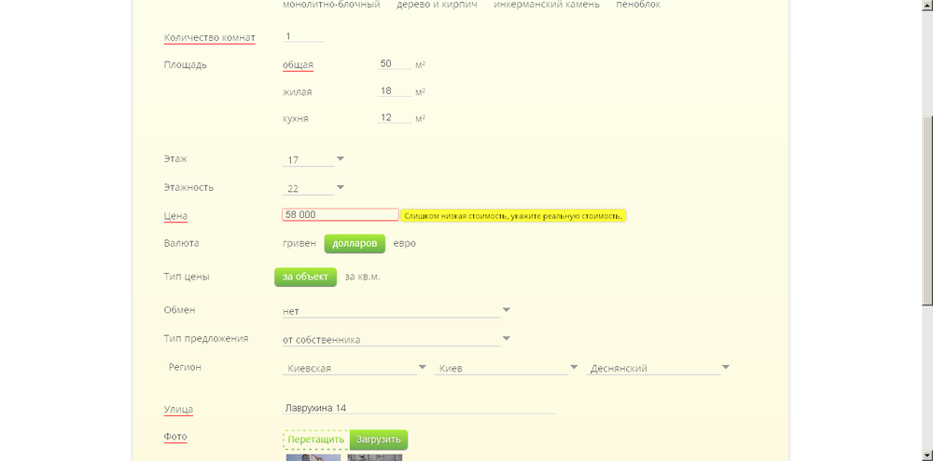Image resolution: width=933 pixels, height=461 pixels.
Task: Select гривен as the currency
Action: coord(299,244)
